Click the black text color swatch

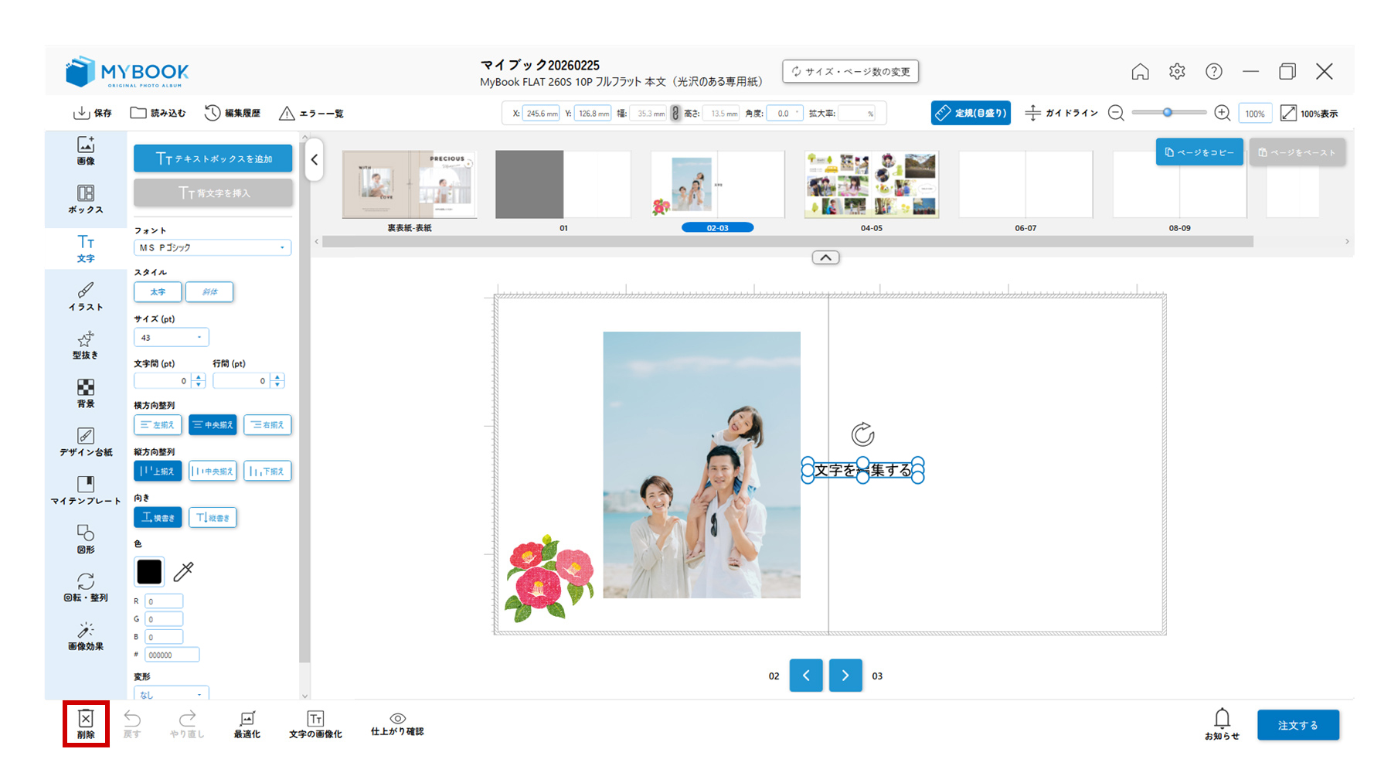pos(149,571)
